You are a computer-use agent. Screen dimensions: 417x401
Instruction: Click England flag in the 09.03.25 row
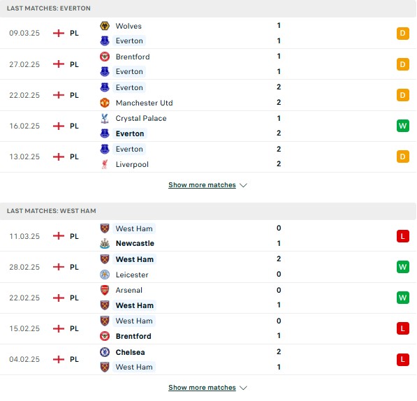[x=59, y=34]
